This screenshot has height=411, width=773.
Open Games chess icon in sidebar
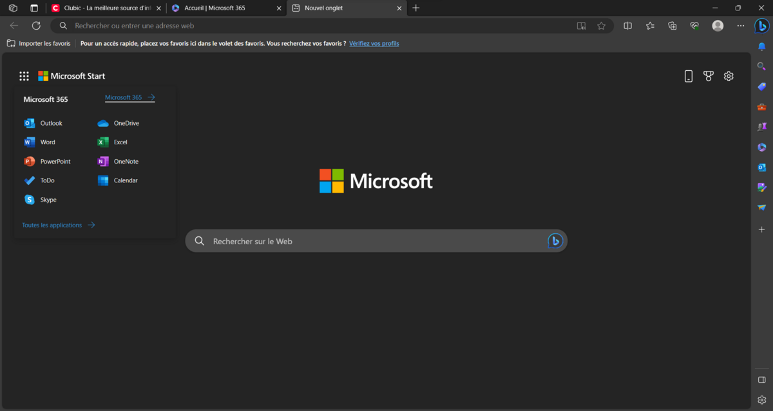tap(762, 127)
